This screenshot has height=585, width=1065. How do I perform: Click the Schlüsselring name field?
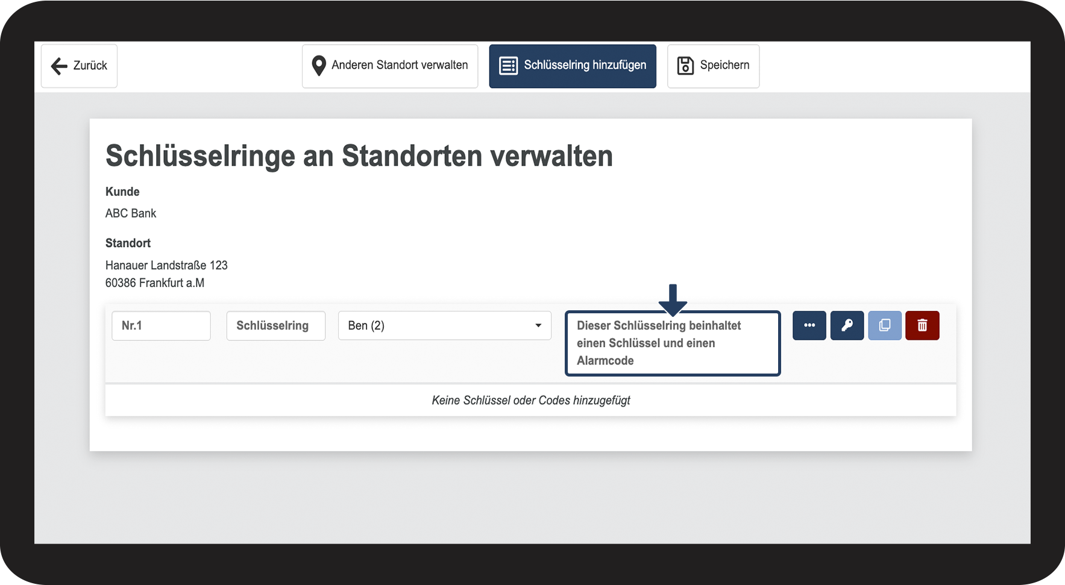click(275, 325)
